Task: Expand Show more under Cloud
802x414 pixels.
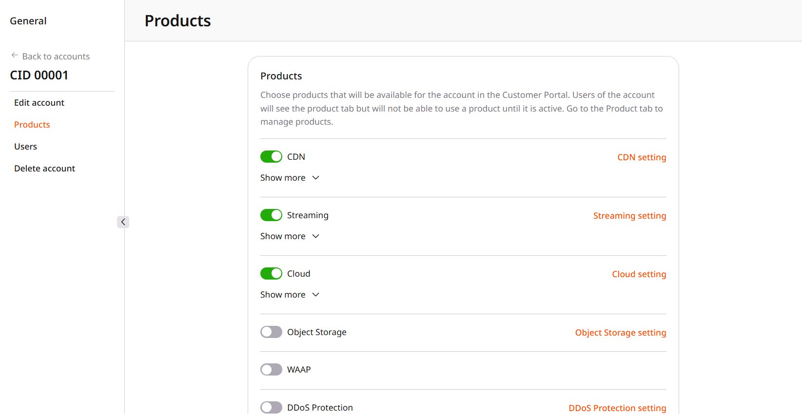Action: point(290,295)
